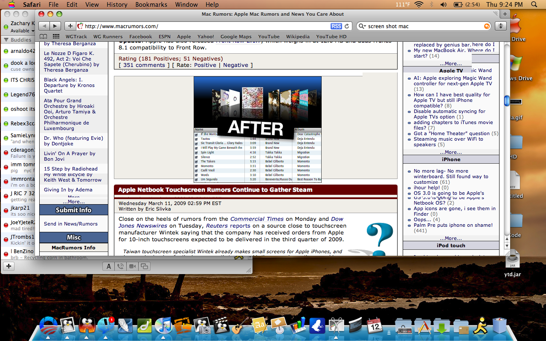Launch GarageBand guitar icon in Dock
Screen dimensions: 546x341
click(241, 326)
